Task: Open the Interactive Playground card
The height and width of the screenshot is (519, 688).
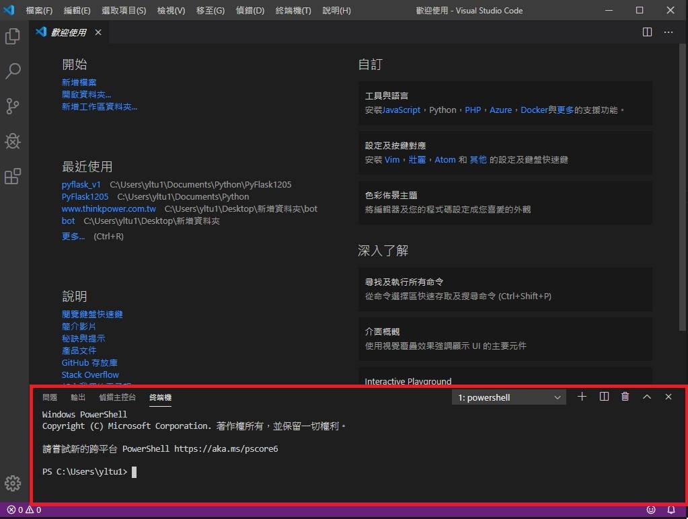Action: click(x=505, y=376)
